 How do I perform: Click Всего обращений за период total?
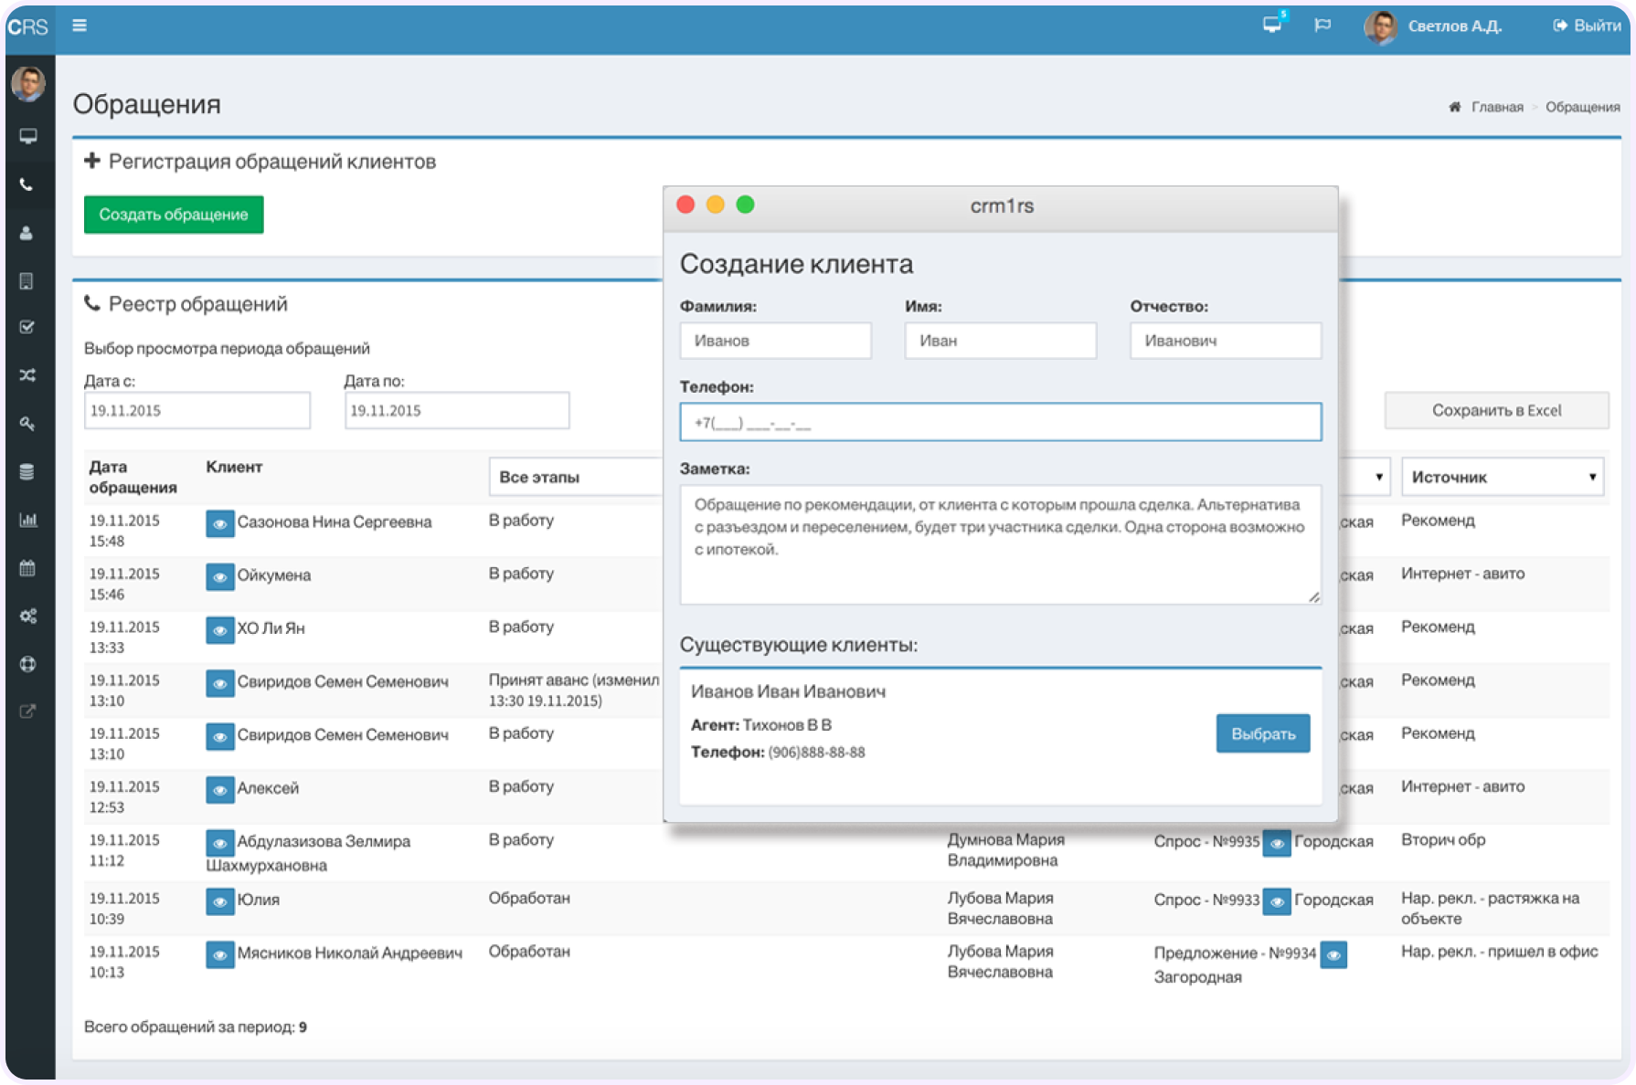pos(196,1027)
